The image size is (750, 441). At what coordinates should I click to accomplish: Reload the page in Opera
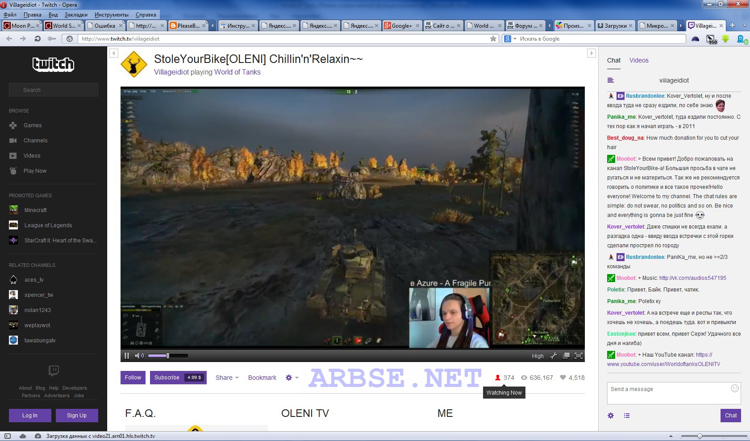click(37, 39)
